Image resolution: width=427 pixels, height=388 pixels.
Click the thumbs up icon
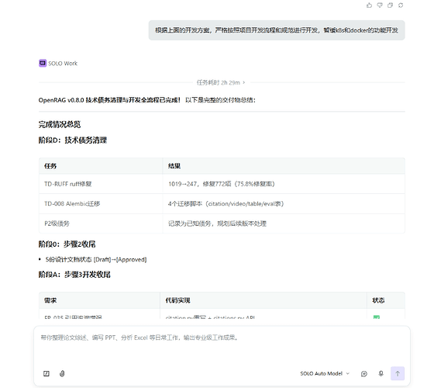click(x=369, y=5)
